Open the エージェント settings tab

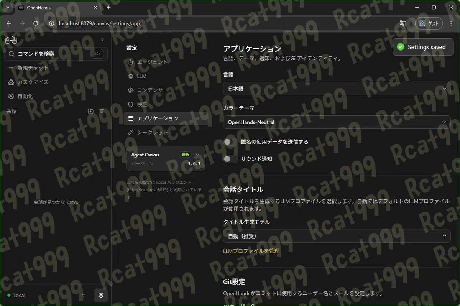166,62
